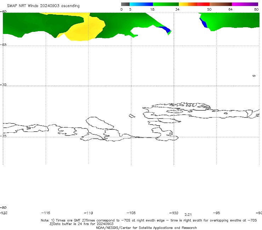
Task: Click the blue patch beside the bright green swath
Action: [203, 23]
